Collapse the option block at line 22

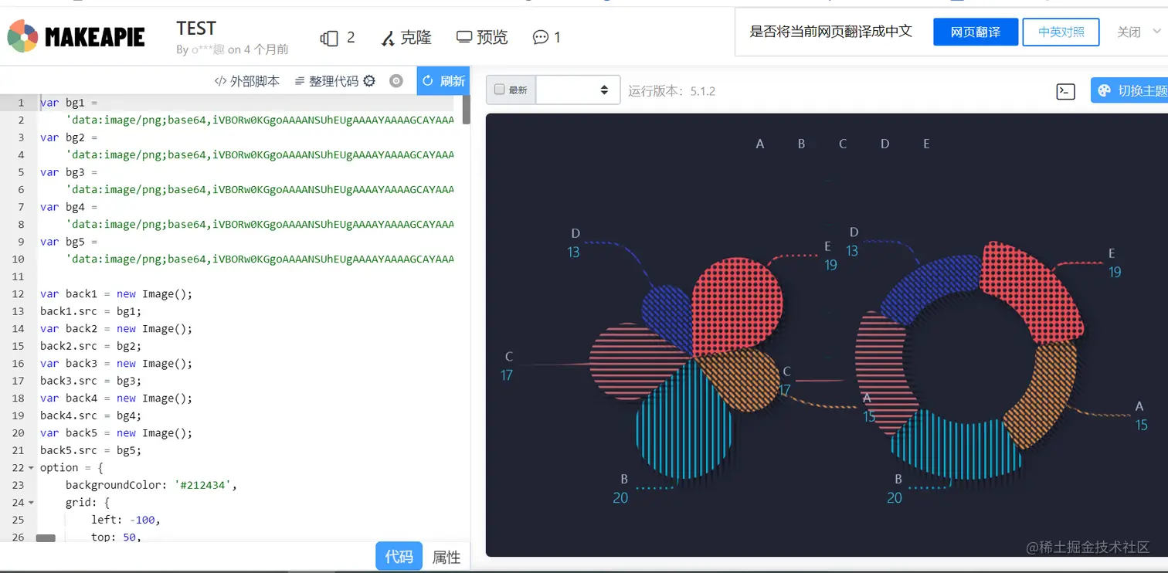(31, 468)
